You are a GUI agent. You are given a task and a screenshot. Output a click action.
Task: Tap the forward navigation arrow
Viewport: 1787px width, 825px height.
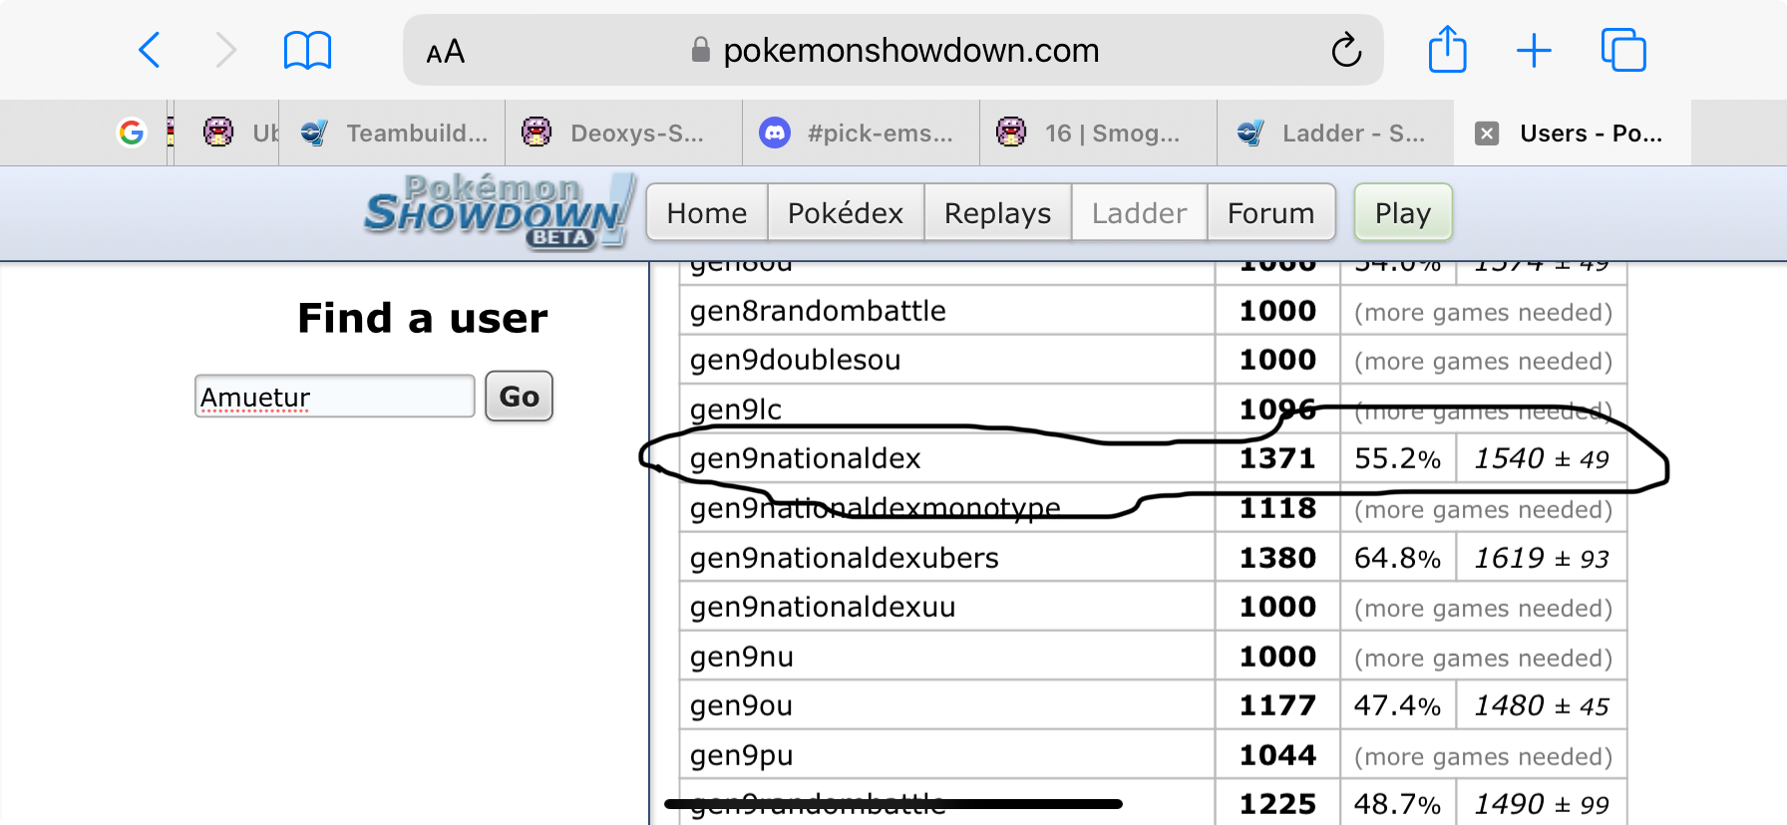[226, 50]
